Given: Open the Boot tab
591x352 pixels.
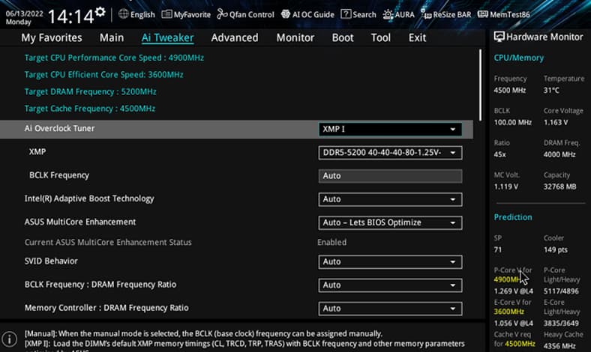Looking at the screenshot, I should (x=343, y=37).
